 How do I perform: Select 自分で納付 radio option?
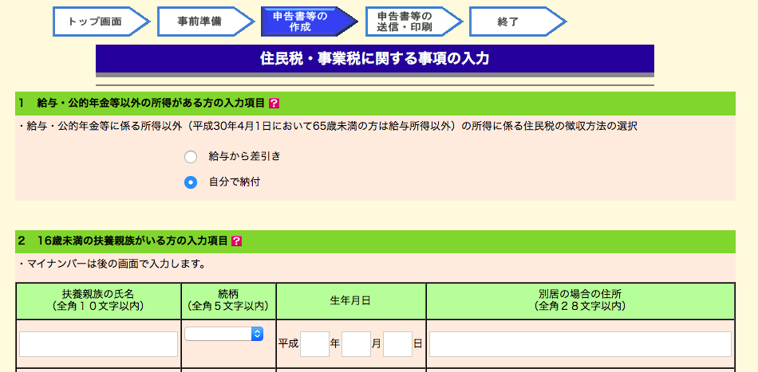click(x=191, y=182)
